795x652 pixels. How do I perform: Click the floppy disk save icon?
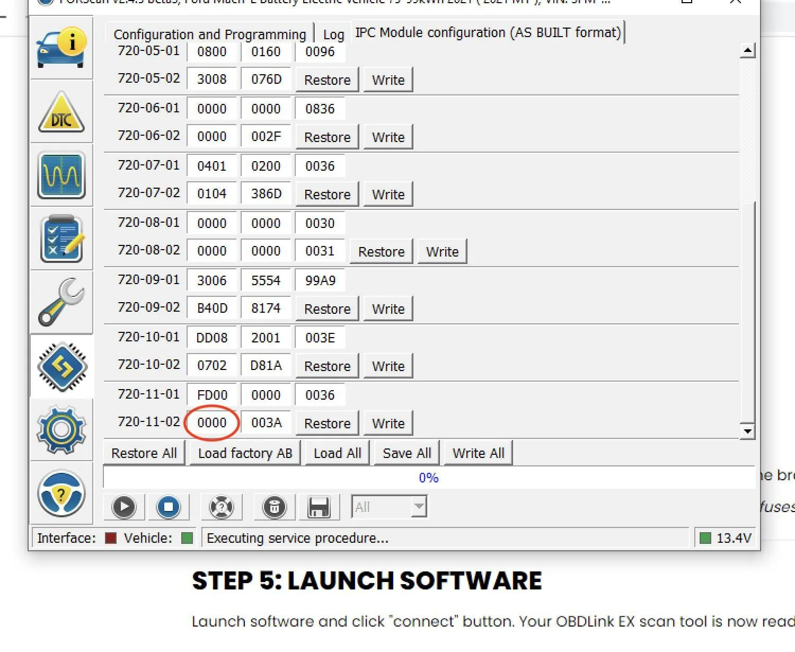tap(319, 507)
